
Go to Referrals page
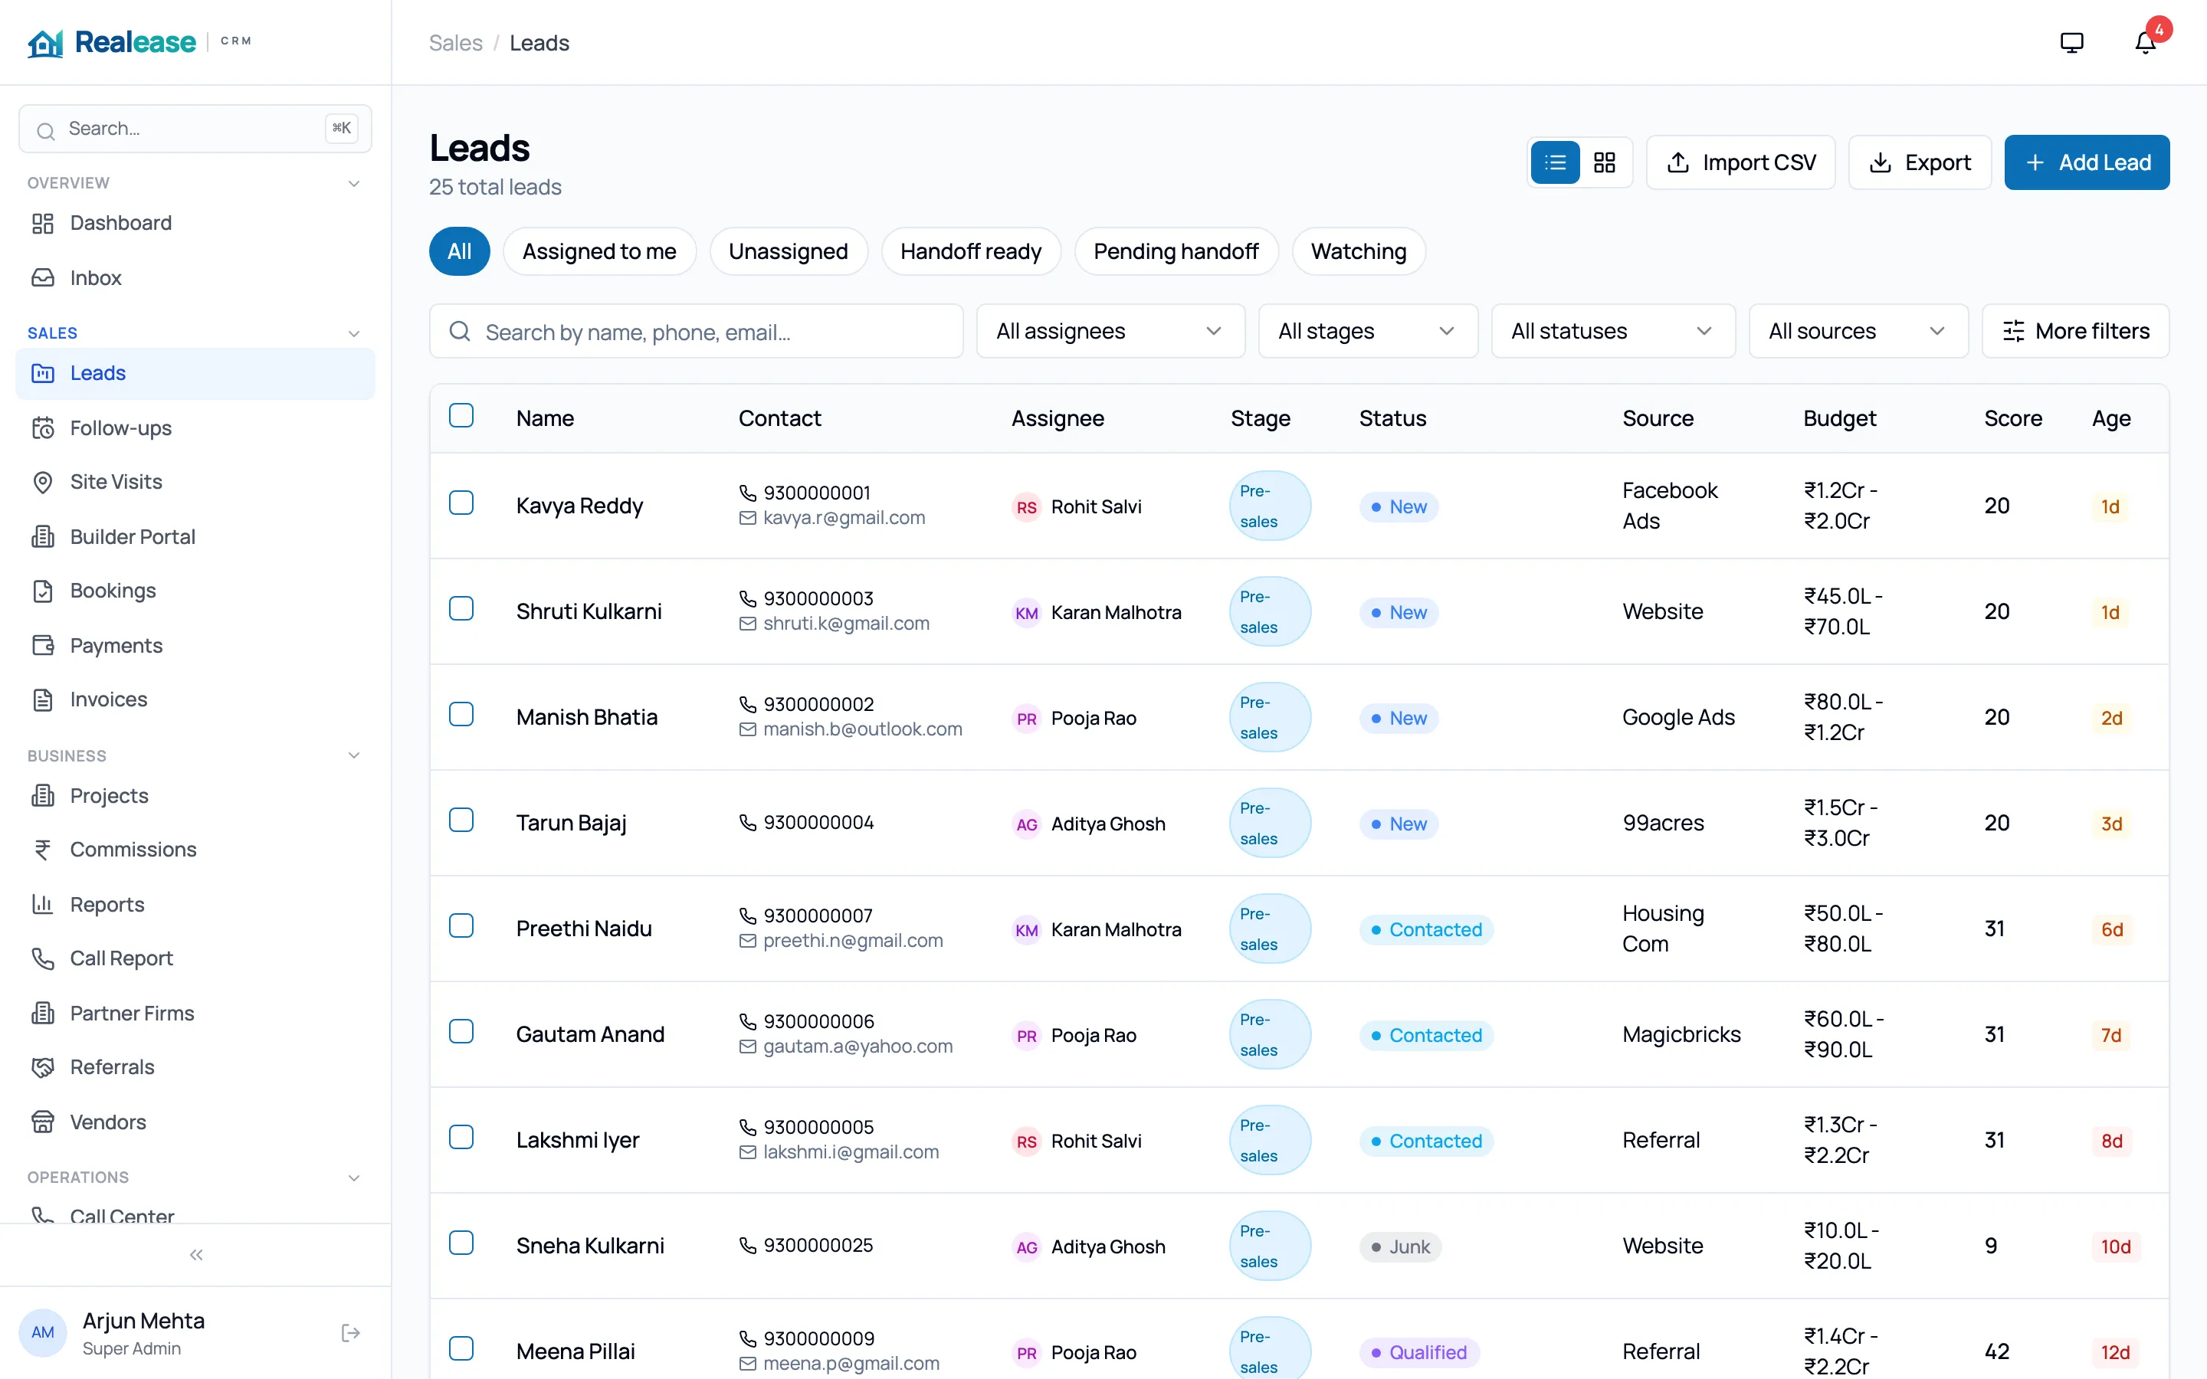click(195, 1067)
